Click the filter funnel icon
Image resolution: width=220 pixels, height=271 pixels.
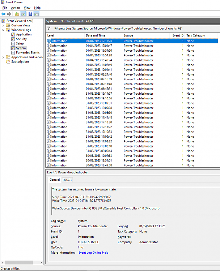[x=49, y=28]
